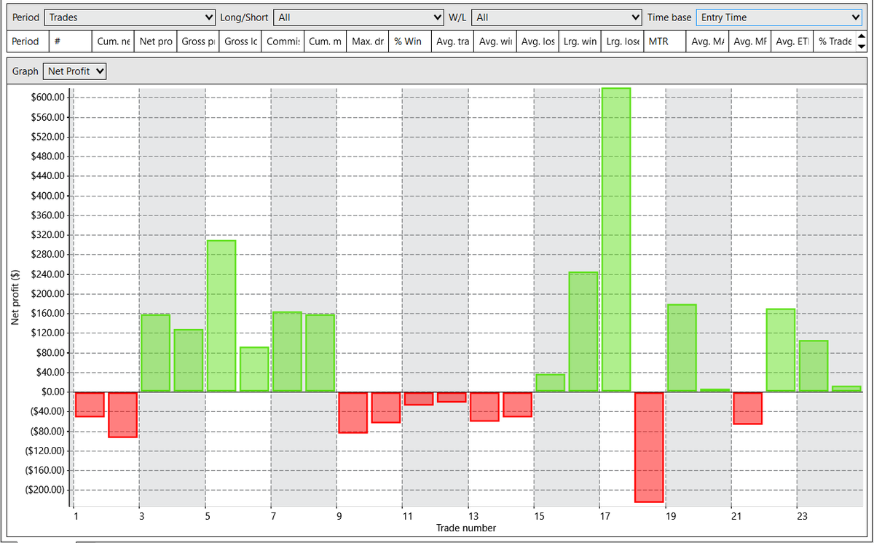The height and width of the screenshot is (543, 874).
Task: Click the x-axis label 23
Action: tap(803, 517)
